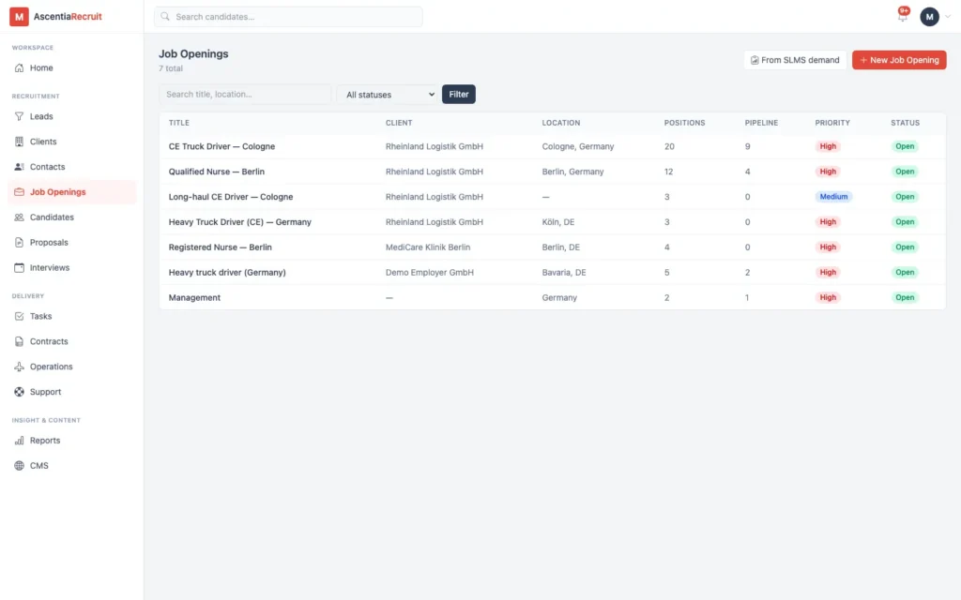Click the Search candidates field
This screenshot has width=961, height=600.
288,17
